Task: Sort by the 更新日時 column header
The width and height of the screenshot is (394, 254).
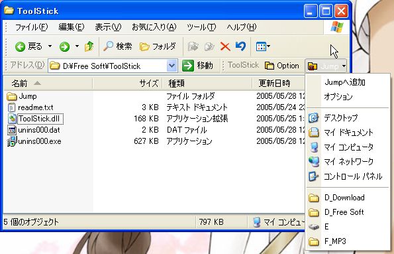Action: [278, 83]
